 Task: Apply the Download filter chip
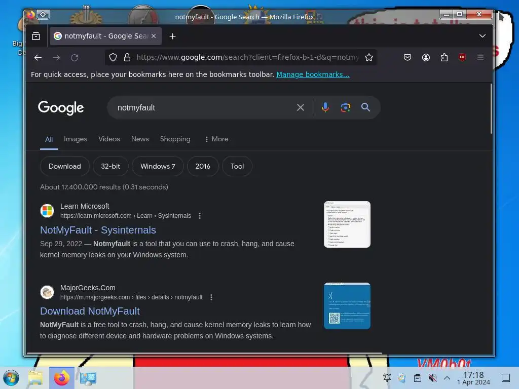(64, 166)
